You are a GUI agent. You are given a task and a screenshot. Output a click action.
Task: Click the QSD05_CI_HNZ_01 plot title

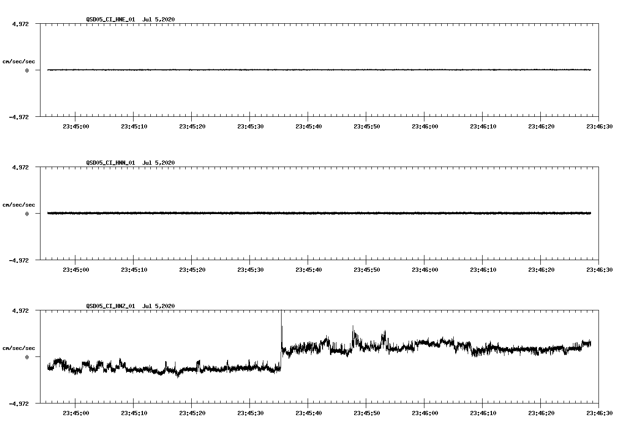[x=130, y=306]
